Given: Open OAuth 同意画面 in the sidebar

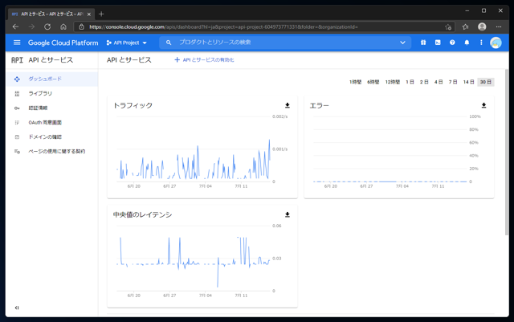Looking at the screenshot, I should click(x=51, y=122).
